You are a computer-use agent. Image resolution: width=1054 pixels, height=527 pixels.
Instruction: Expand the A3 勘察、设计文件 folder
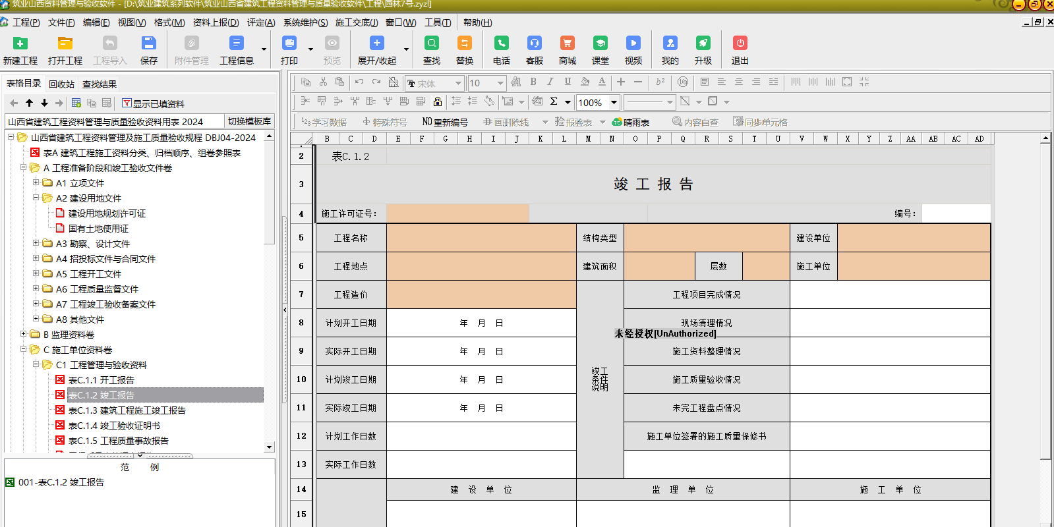(x=36, y=243)
